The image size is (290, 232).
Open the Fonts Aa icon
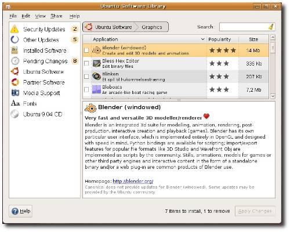[x=15, y=103]
